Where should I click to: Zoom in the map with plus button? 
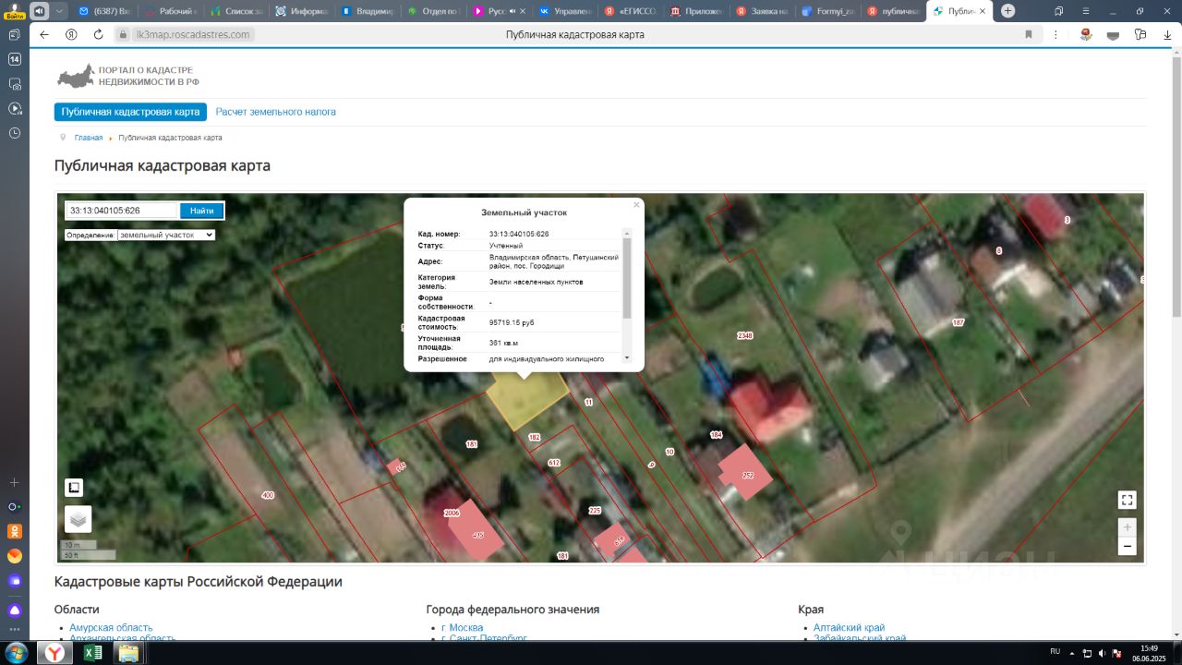[1127, 527]
